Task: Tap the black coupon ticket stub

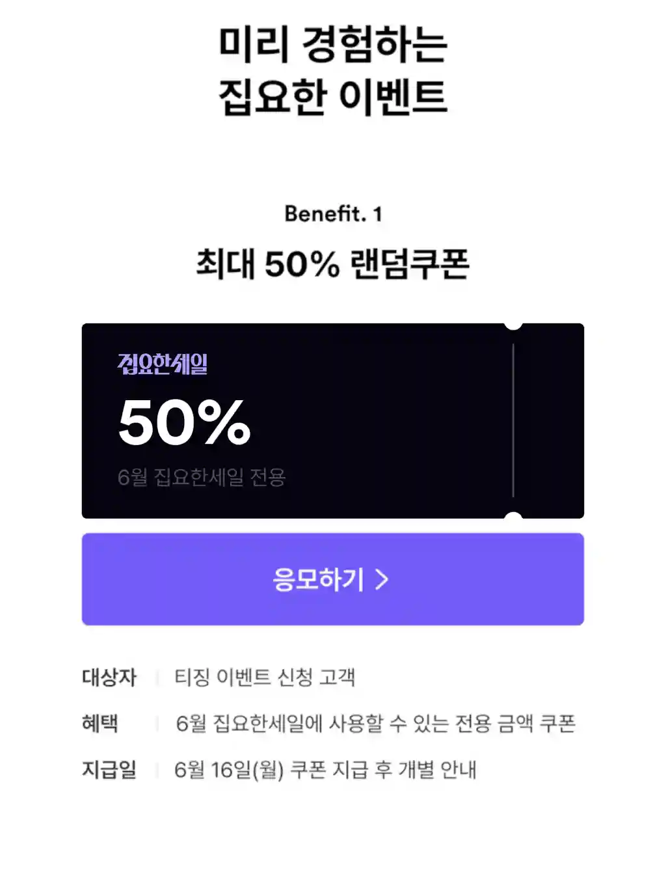Action: (549, 421)
